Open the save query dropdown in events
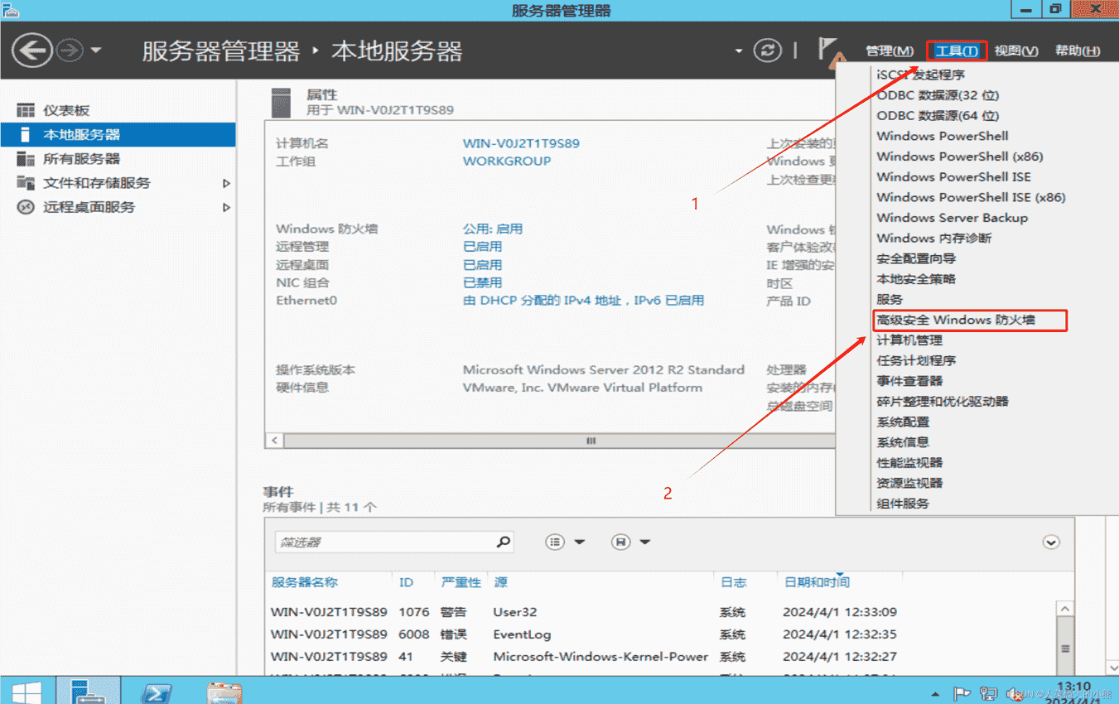Image resolution: width=1119 pixels, height=704 pixels. pyautogui.click(x=630, y=542)
